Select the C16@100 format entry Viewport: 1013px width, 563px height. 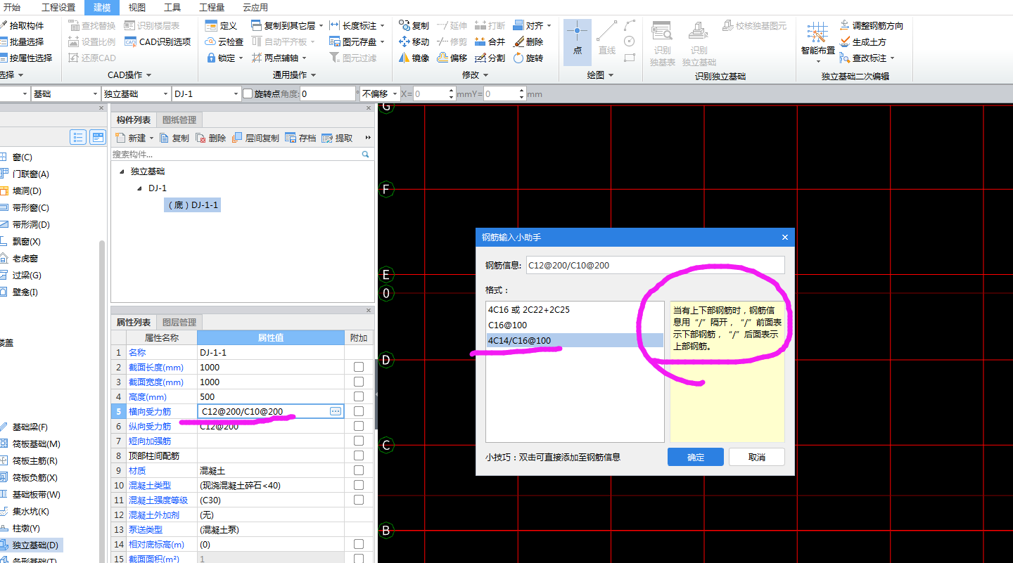click(575, 325)
